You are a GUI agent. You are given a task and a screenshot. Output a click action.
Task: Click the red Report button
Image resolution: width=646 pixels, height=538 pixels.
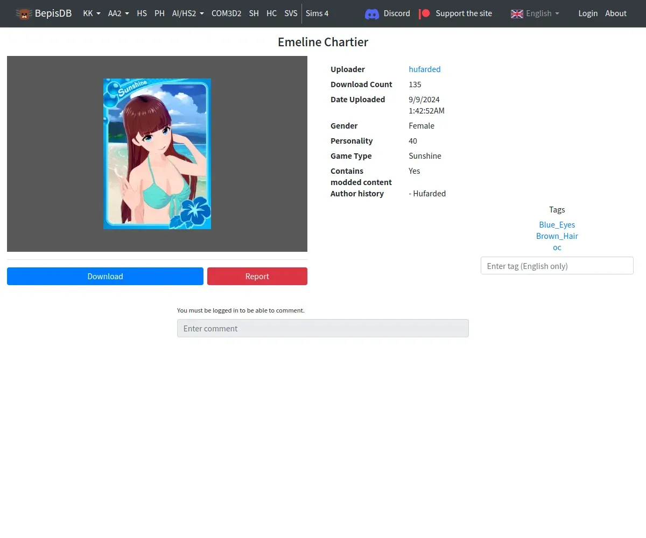[x=257, y=276]
